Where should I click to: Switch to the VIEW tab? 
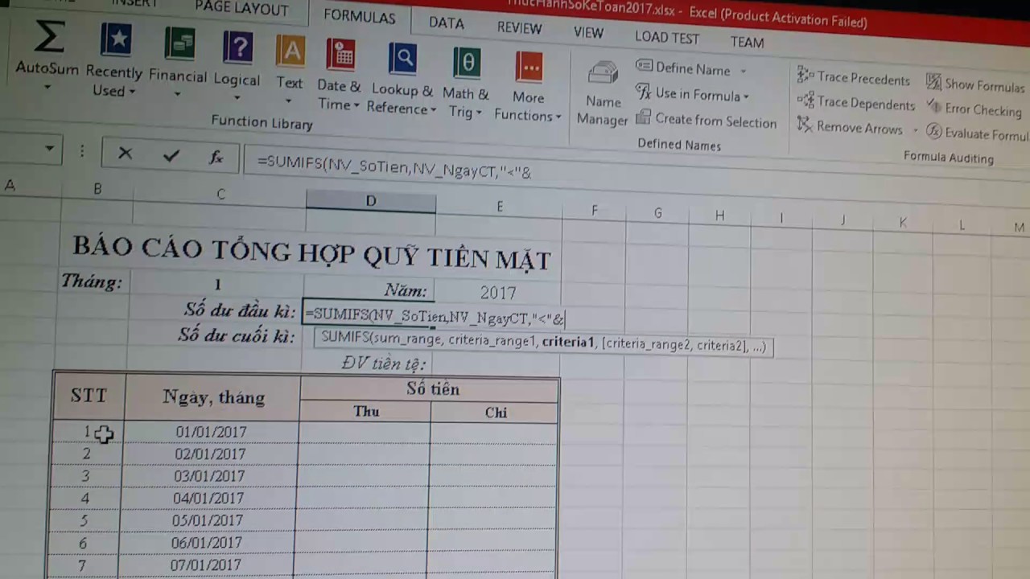588,32
